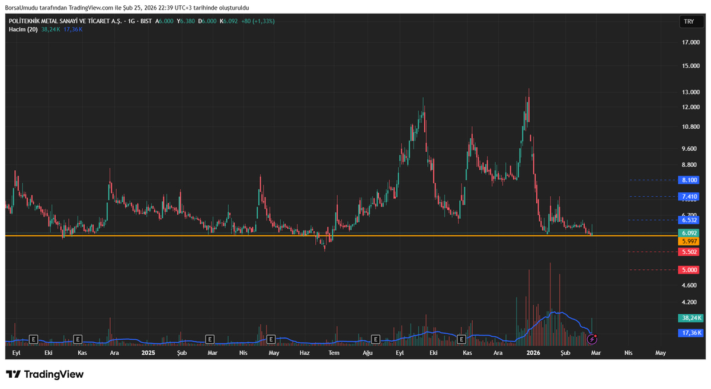Click the blue 17,36K value in the legend
This screenshot has height=389, width=711.
(x=73, y=29)
